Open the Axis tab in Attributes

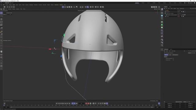(x=170, y=55)
